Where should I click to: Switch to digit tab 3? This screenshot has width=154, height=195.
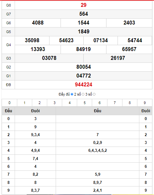tap(54, 103)
